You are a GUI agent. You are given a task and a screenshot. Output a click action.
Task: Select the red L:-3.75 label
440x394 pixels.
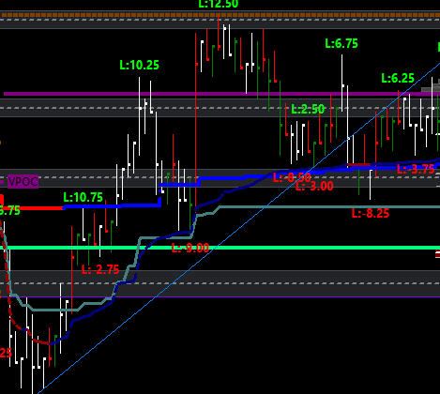(416, 169)
